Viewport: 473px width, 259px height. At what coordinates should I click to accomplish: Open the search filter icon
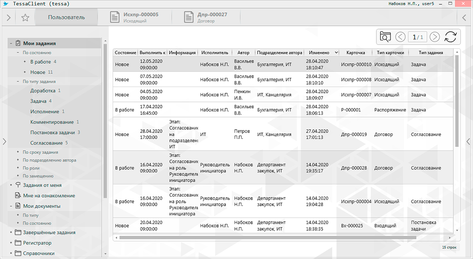(386, 37)
